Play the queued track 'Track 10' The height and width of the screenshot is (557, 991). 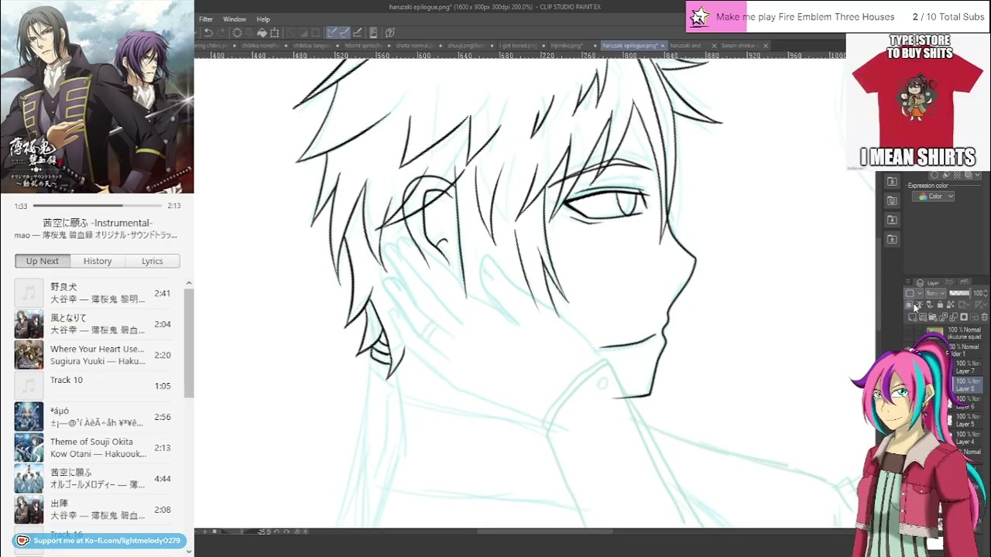point(99,386)
